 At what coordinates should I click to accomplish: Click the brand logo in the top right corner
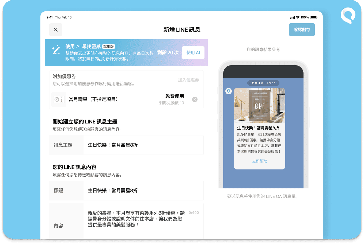(348, 16)
